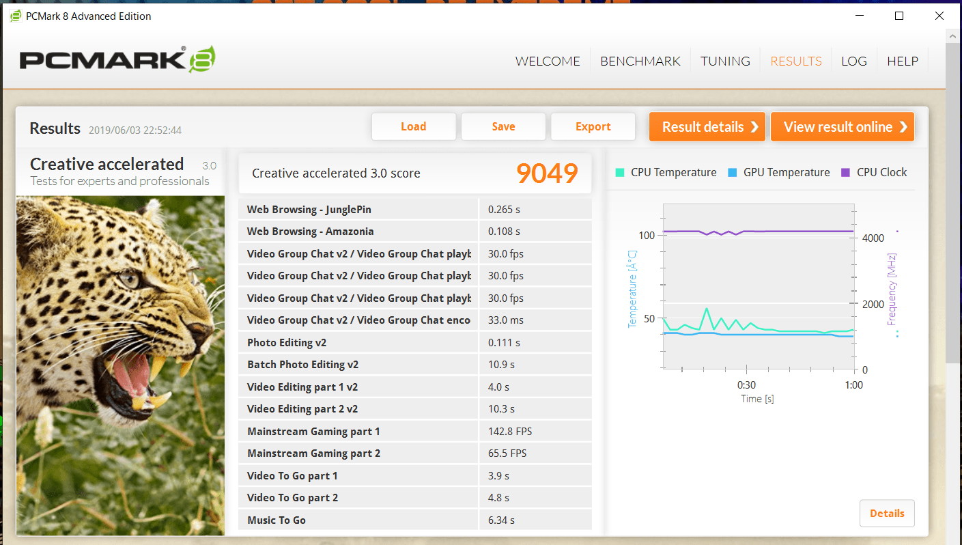Open the LOG tab
Screen dimensions: 962x545
tap(854, 61)
